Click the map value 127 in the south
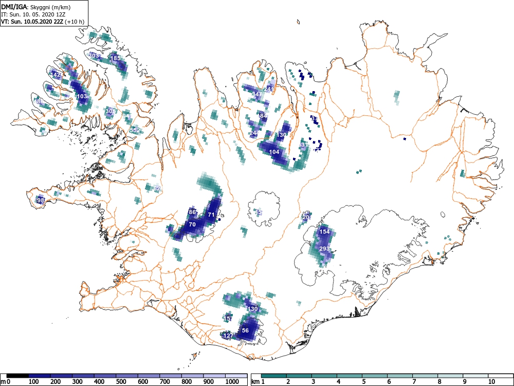The width and height of the screenshot is (514, 386). point(228,336)
